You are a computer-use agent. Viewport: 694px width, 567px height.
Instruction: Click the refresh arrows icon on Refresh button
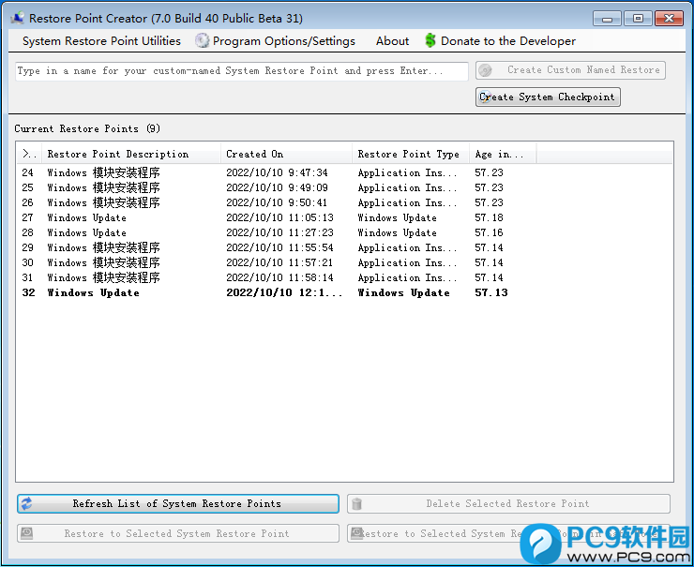(26, 503)
